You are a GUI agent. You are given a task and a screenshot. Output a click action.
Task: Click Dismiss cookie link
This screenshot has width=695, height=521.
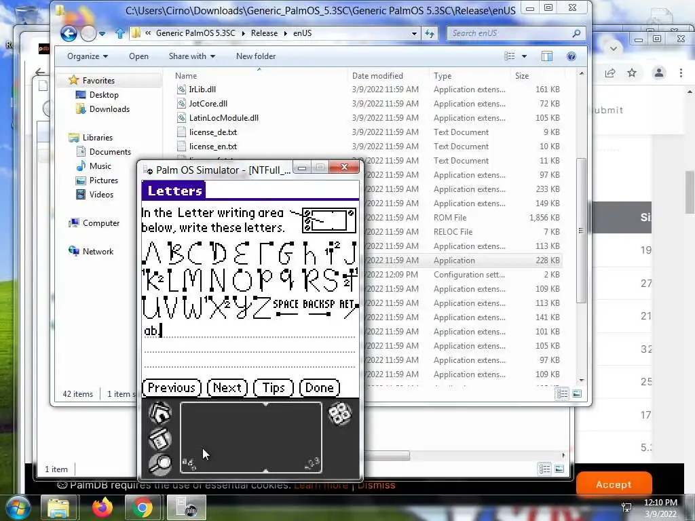(376, 484)
